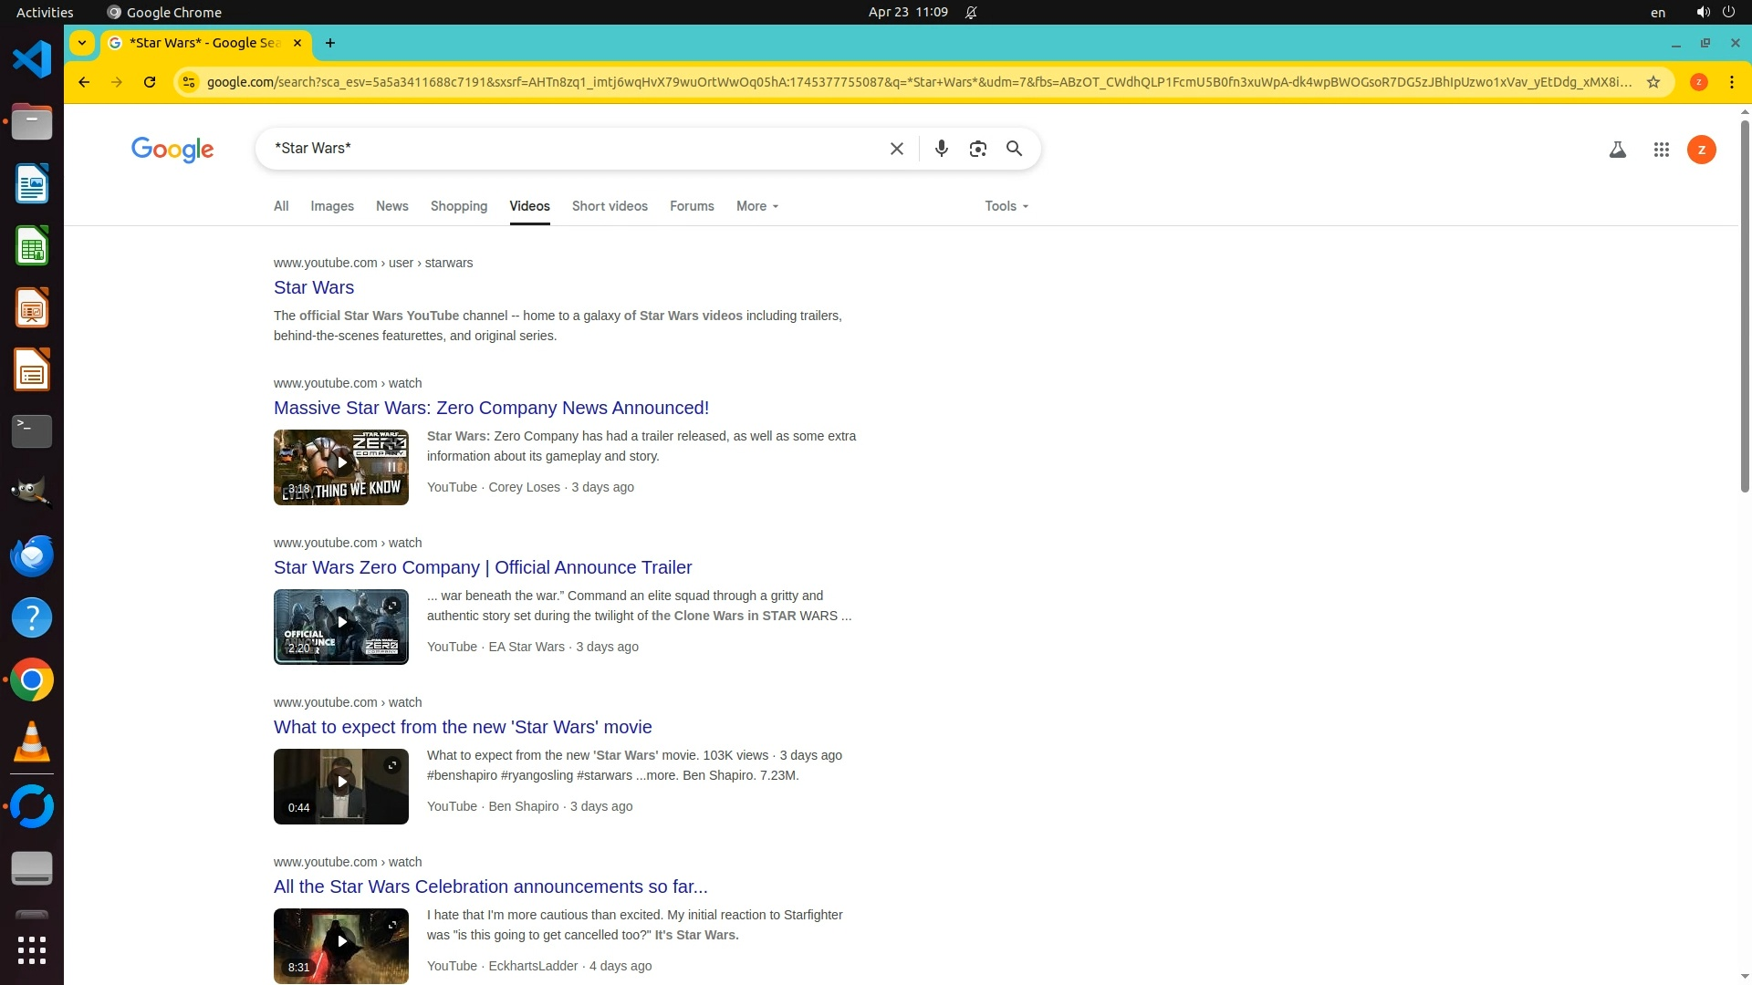The height and width of the screenshot is (985, 1752).
Task: Open Star Wars Zero Company trailer link
Action: click(483, 567)
